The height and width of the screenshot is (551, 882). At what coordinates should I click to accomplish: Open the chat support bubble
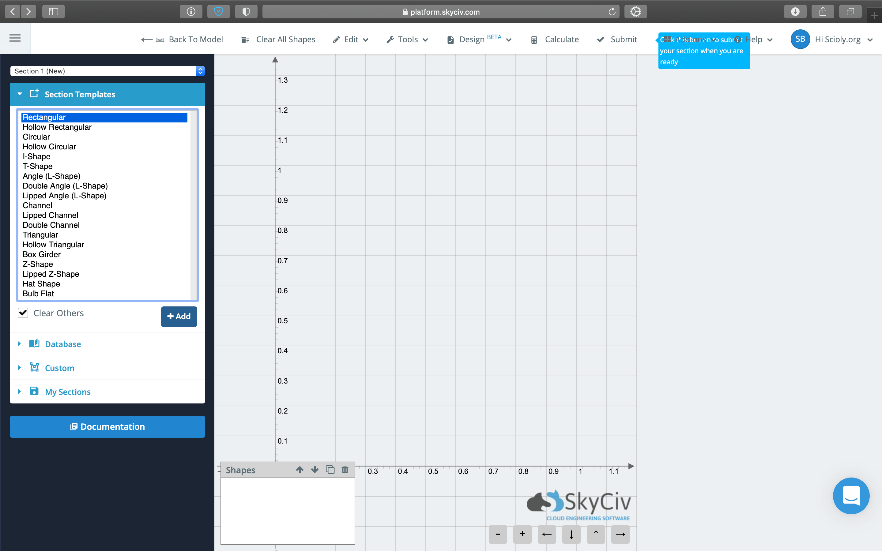click(851, 496)
